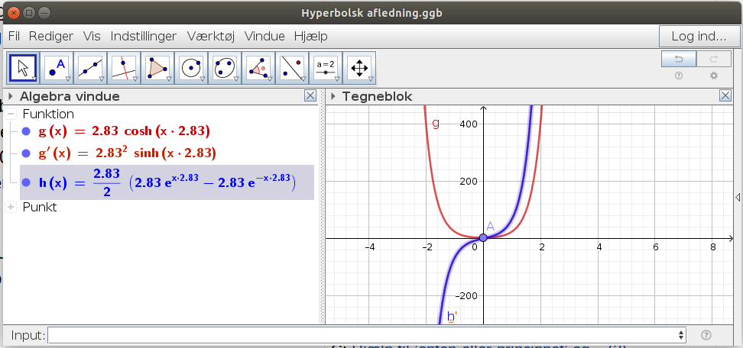Open Point tool dropdown triangle
Screen dimensions: 743x348
pos(68,79)
